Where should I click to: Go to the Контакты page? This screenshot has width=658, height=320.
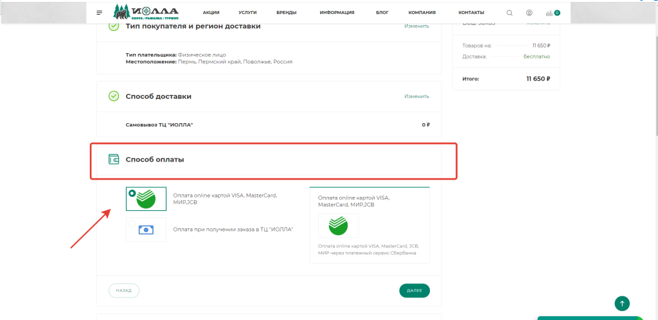[x=471, y=13]
